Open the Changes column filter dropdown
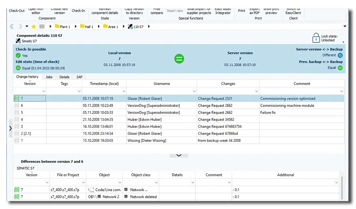356x209 pixels. (256, 91)
